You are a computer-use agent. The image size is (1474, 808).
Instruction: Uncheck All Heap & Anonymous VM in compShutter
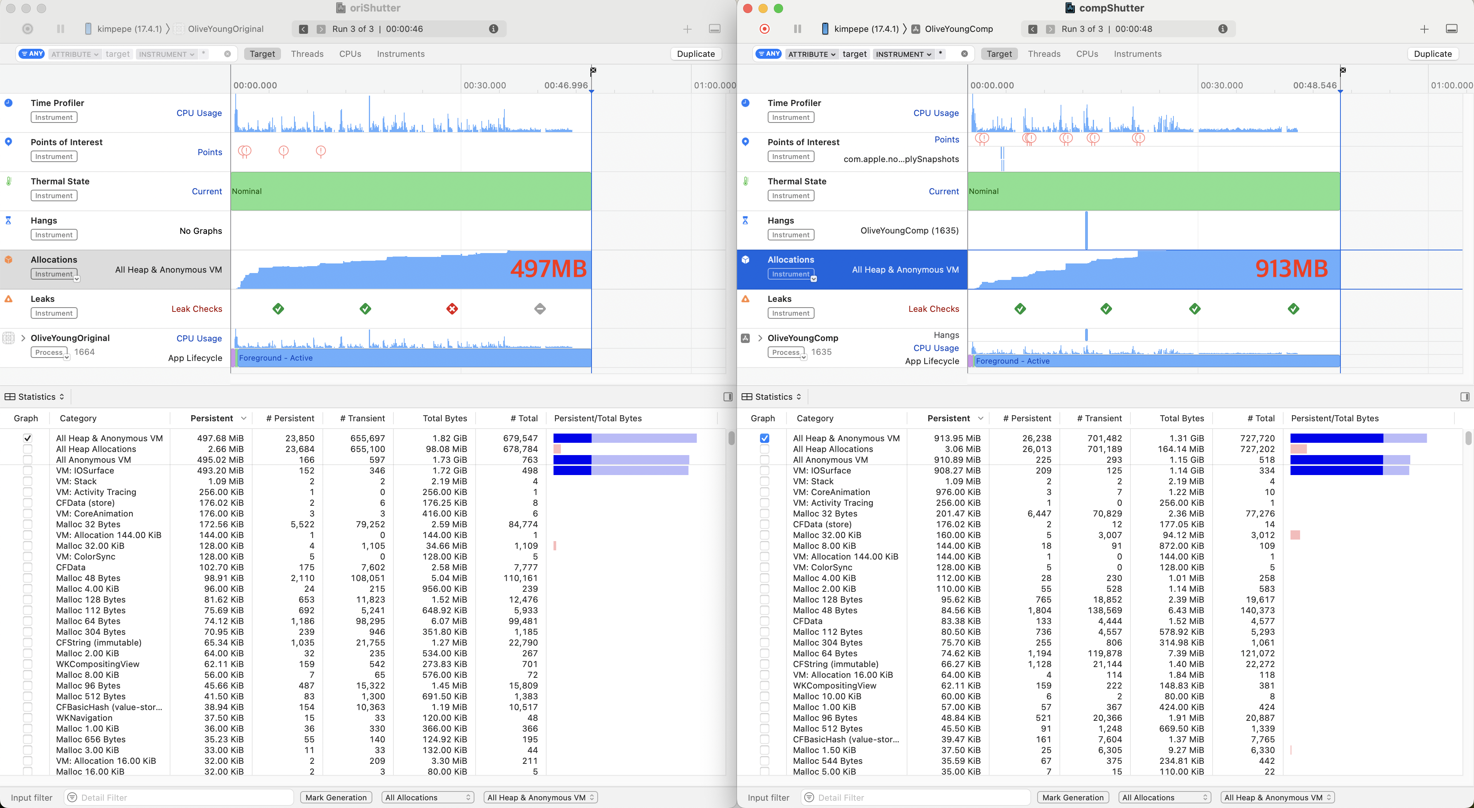pos(765,438)
